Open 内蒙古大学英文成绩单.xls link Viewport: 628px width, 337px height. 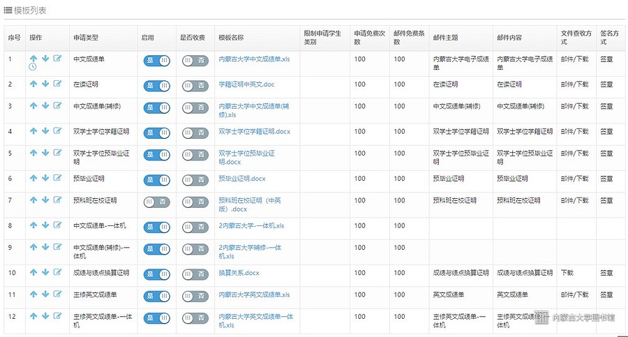(254, 294)
